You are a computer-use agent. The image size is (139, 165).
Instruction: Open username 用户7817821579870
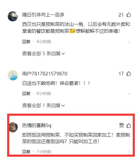point(45,74)
